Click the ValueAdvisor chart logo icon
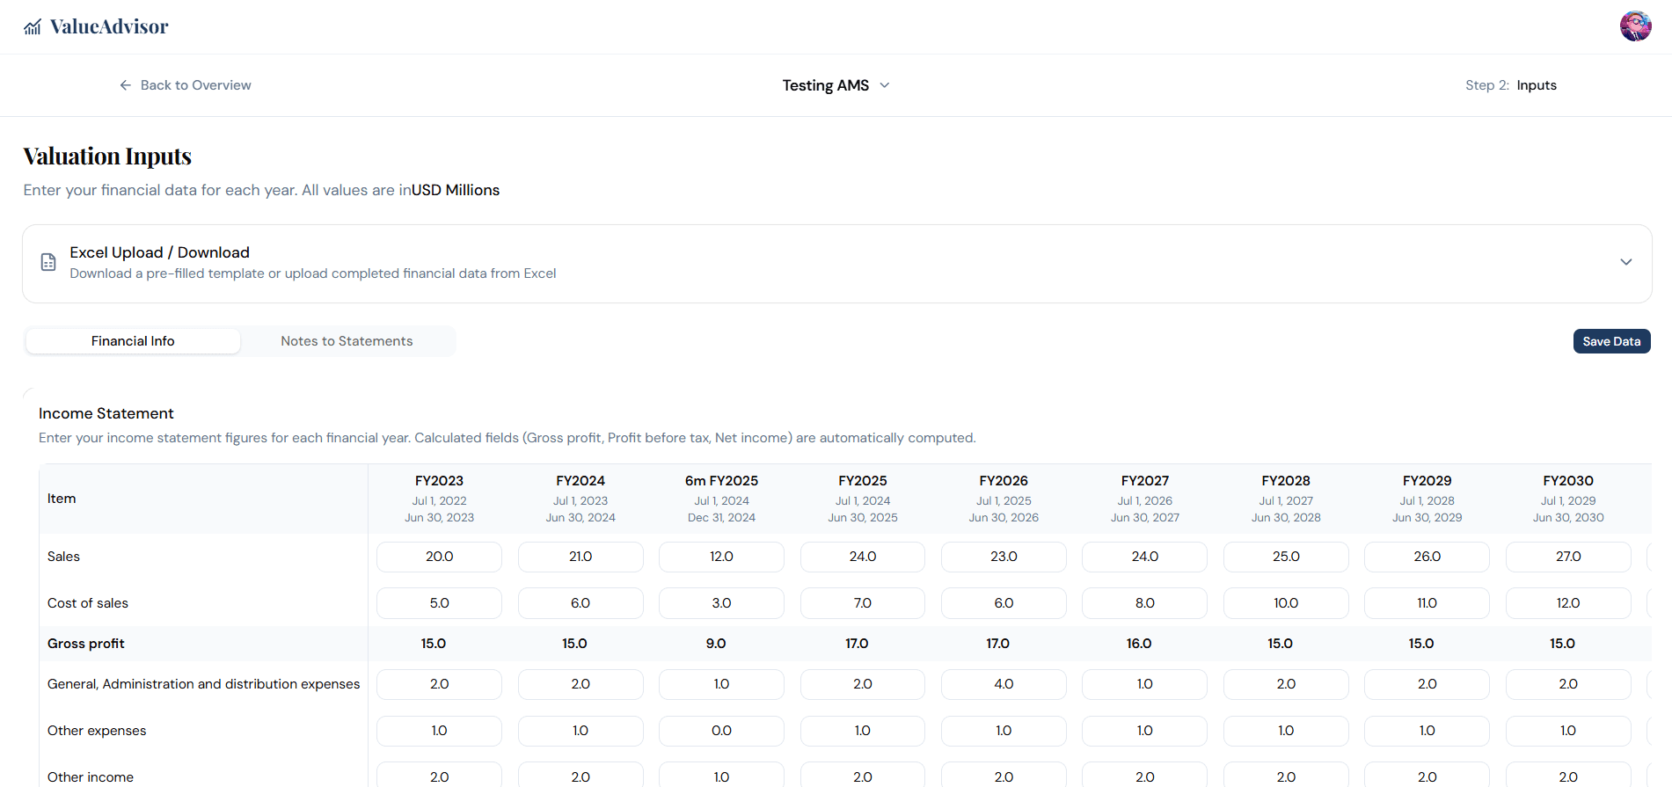 pyautogui.click(x=33, y=27)
